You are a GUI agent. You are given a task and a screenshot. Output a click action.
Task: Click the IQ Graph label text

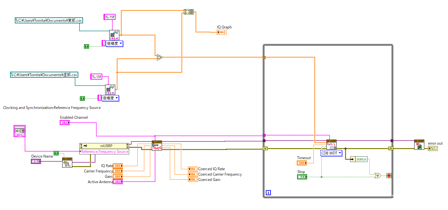(x=224, y=27)
